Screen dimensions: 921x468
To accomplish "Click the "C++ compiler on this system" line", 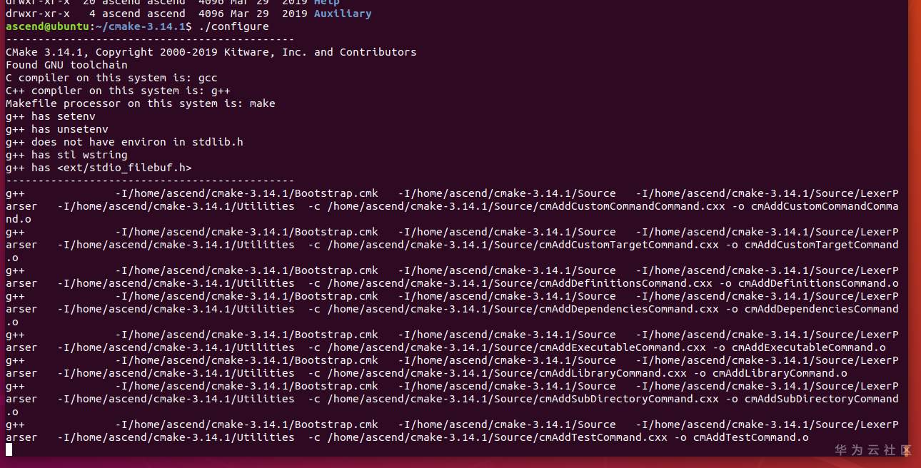I will 118,91.
